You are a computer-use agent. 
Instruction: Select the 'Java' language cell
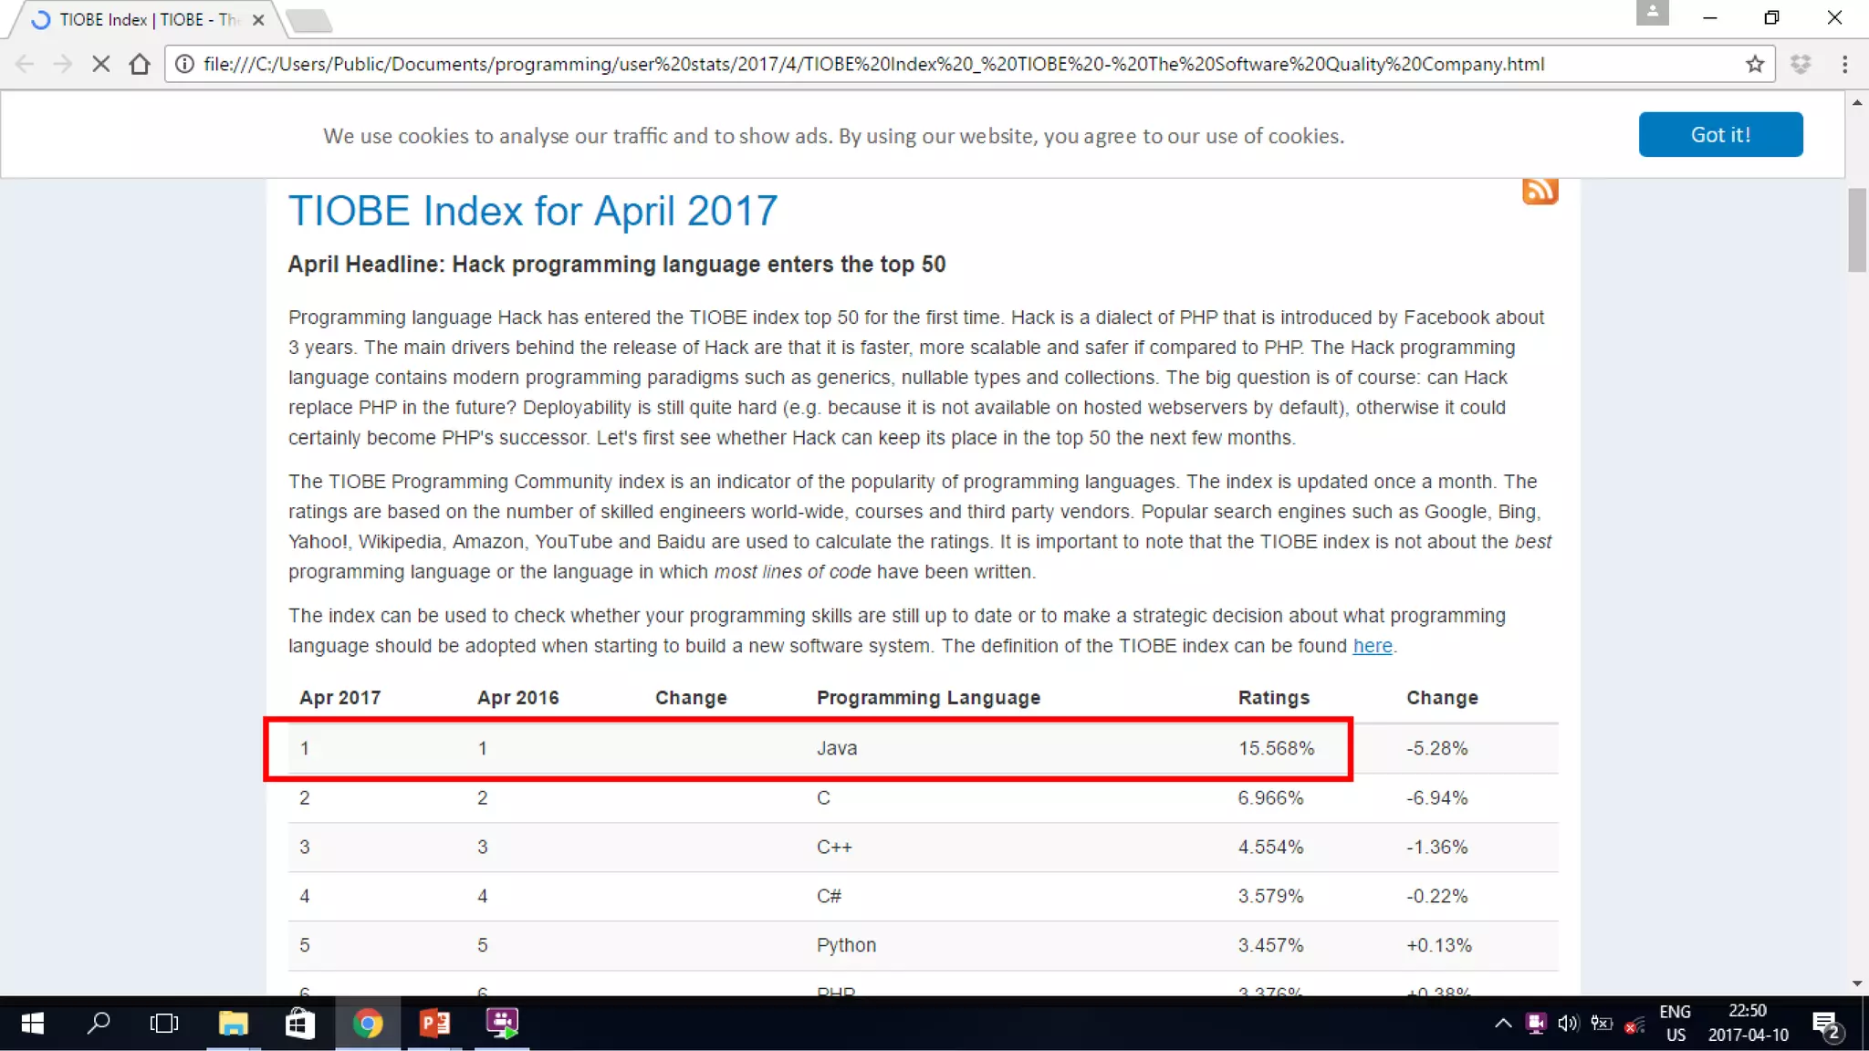(837, 748)
